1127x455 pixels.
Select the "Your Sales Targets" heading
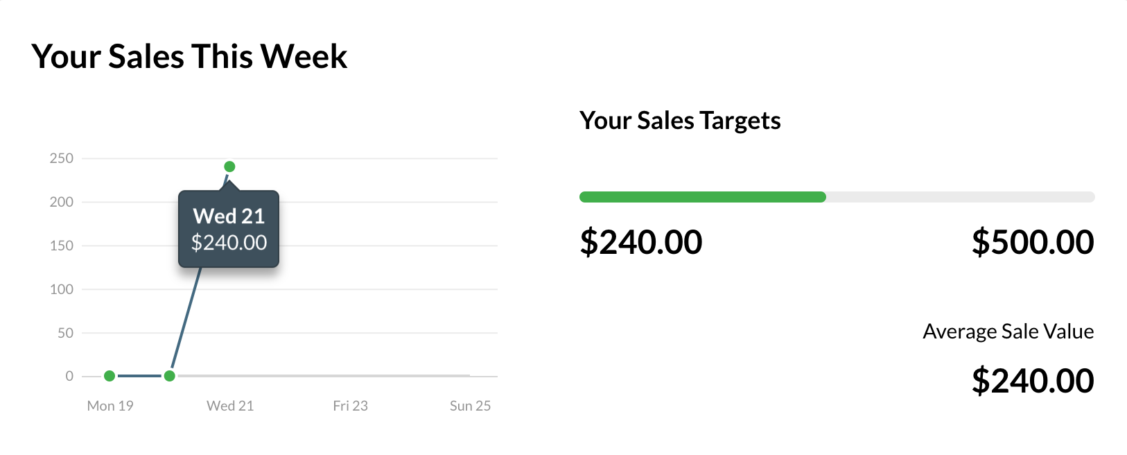(x=680, y=121)
